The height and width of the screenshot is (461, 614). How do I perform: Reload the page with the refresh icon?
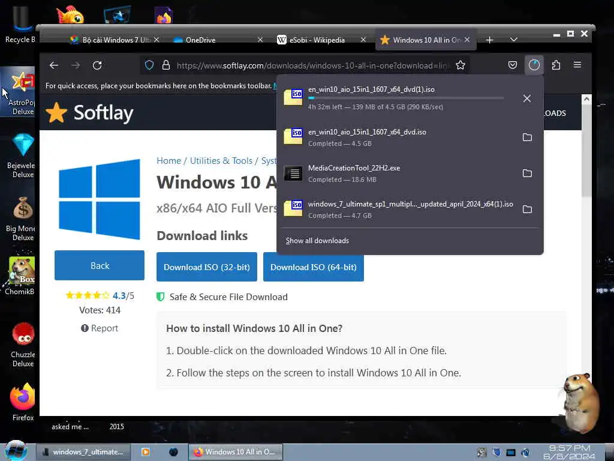pyautogui.click(x=97, y=65)
